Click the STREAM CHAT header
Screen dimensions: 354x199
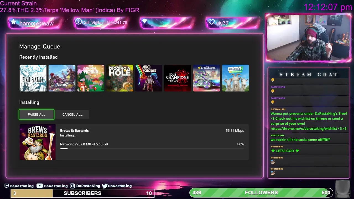tap(308, 74)
